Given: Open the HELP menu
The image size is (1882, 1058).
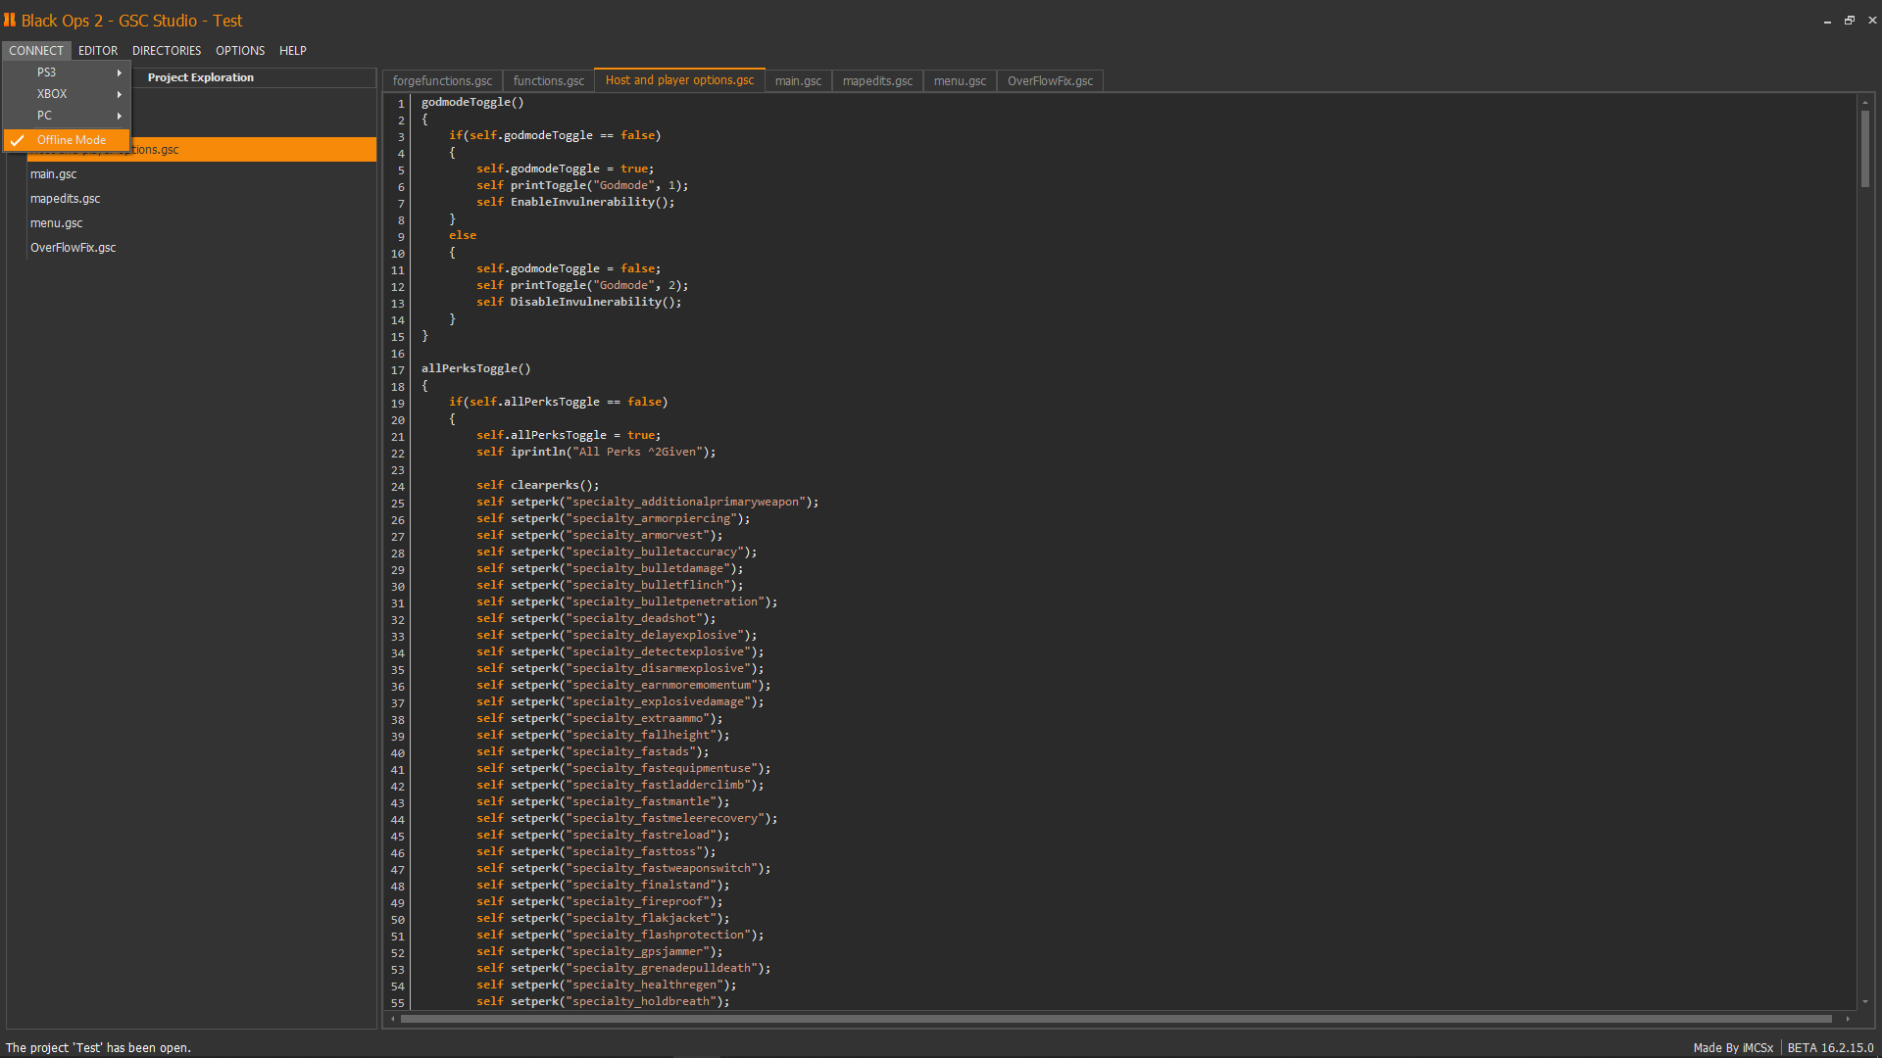Looking at the screenshot, I should point(293,51).
